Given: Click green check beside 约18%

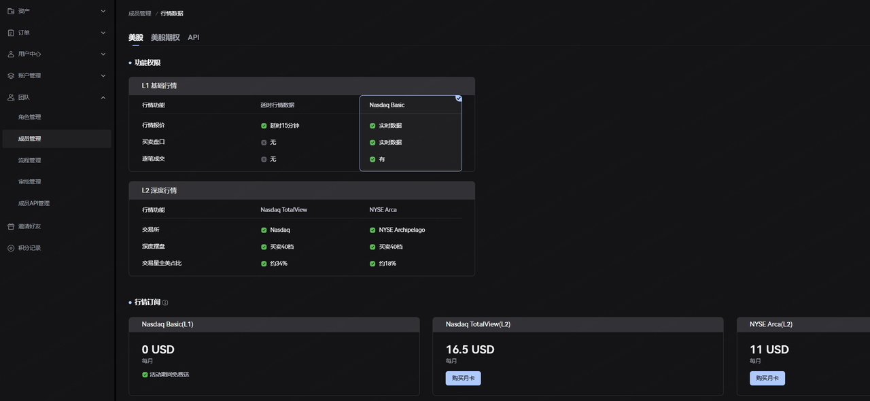Looking at the screenshot, I should [372, 263].
